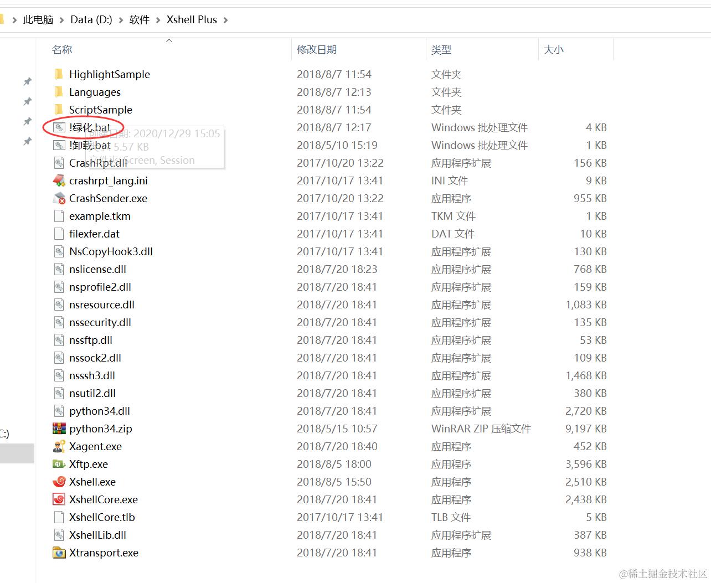The width and height of the screenshot is (711, 583).
Task: Click the 2018/5/10 15:19 date cell
Action: pyautogui.click(x=337, y=145)
